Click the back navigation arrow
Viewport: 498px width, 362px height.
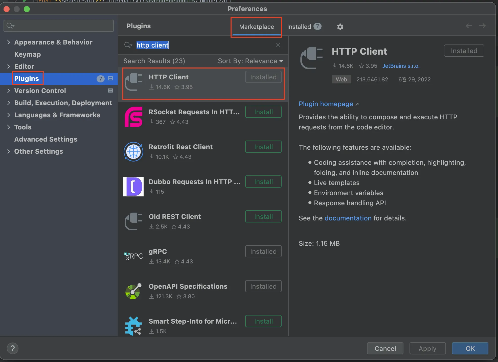[469, 26]
